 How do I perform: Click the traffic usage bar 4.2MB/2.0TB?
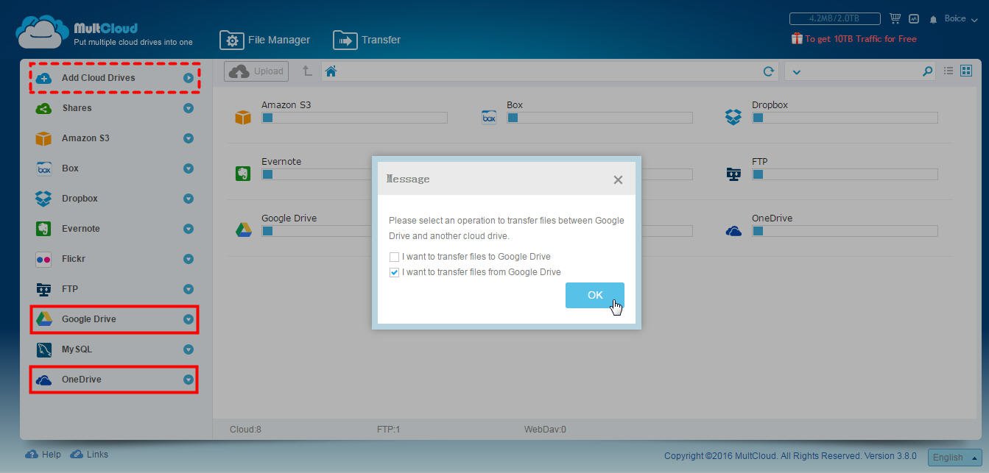pos(834,18)
